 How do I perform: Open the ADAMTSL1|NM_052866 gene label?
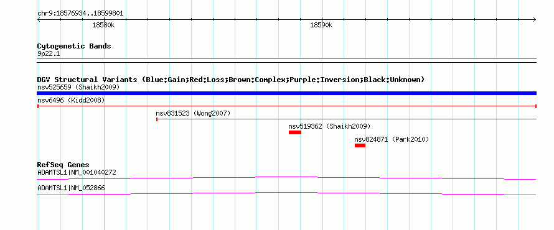pos(71,188)
